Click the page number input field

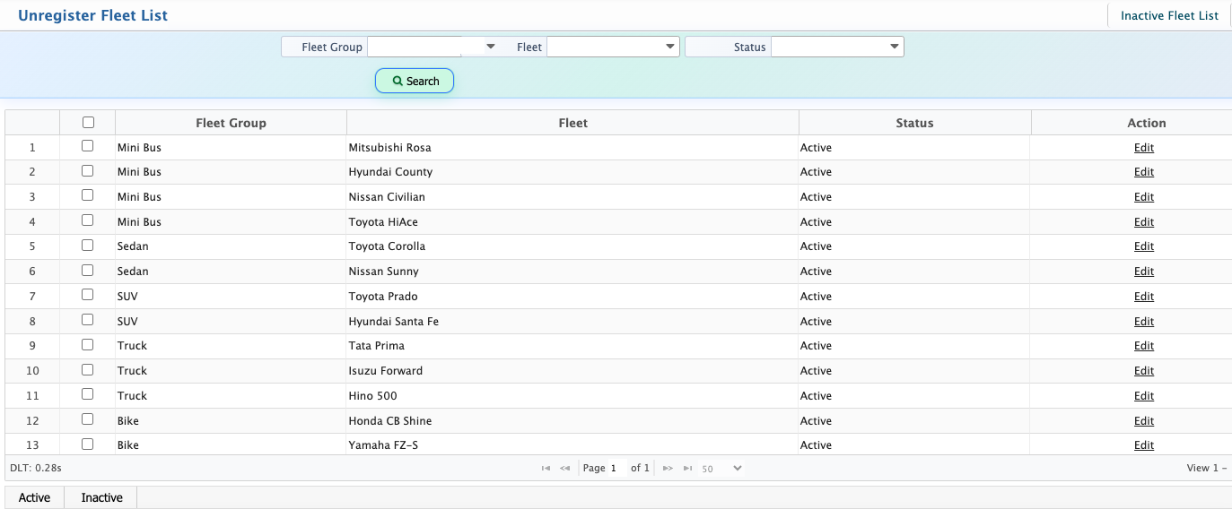pos(617,468)
